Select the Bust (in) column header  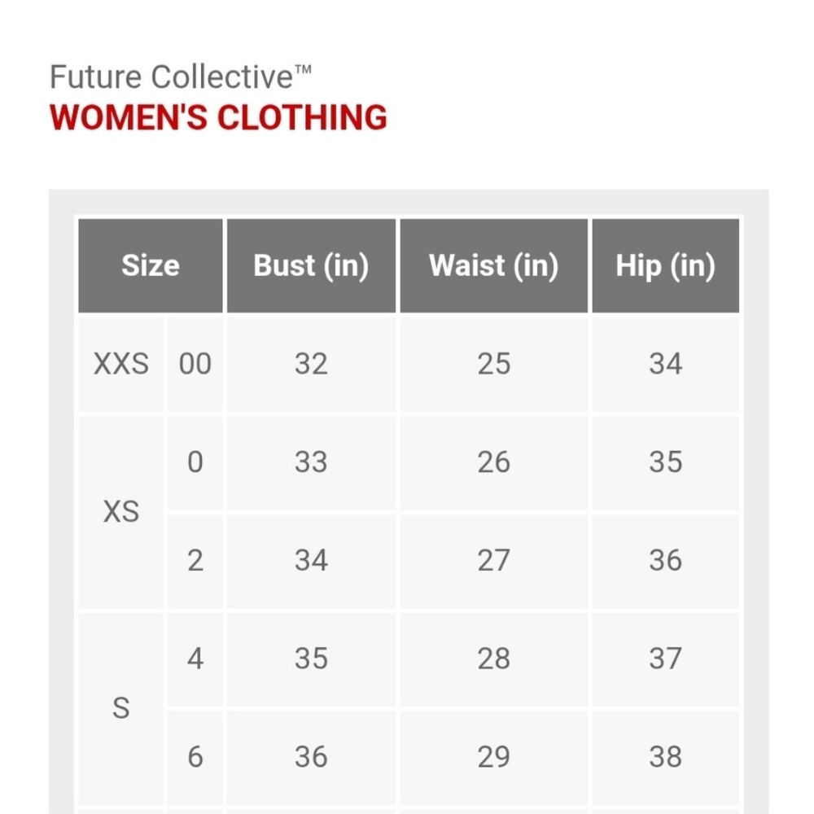(311, 265)
